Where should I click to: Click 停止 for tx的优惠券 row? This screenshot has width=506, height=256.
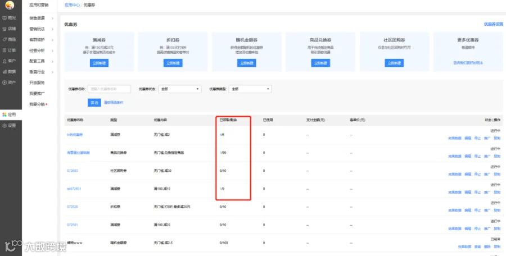pyautogui.click(x=477, y=138)
